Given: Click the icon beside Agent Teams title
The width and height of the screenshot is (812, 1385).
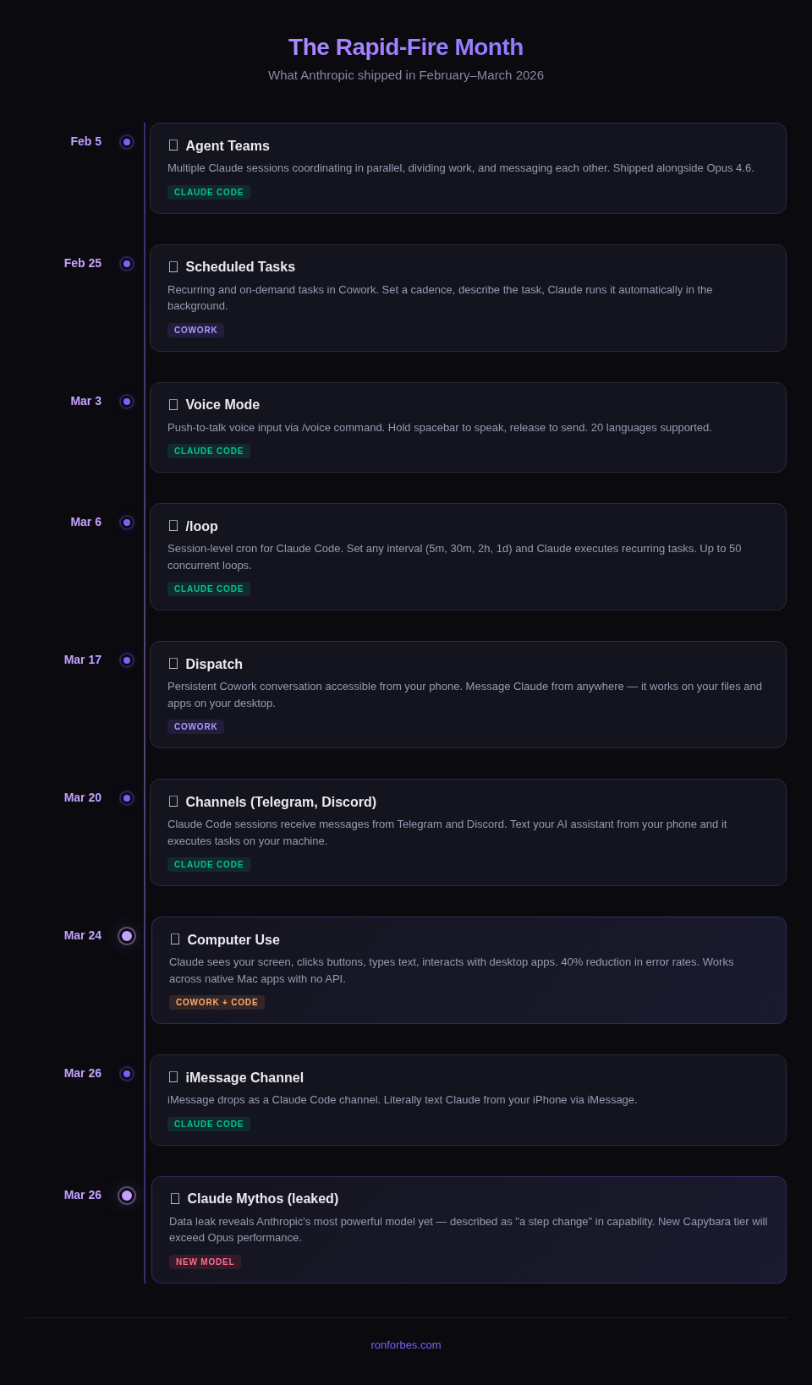Looking at the screenshot, I should coord(173,145).
